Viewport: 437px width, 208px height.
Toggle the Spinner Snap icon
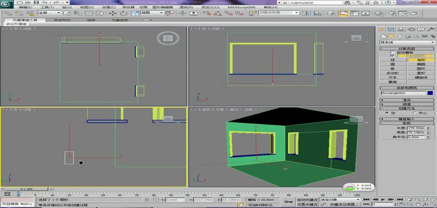coord(239,13)
